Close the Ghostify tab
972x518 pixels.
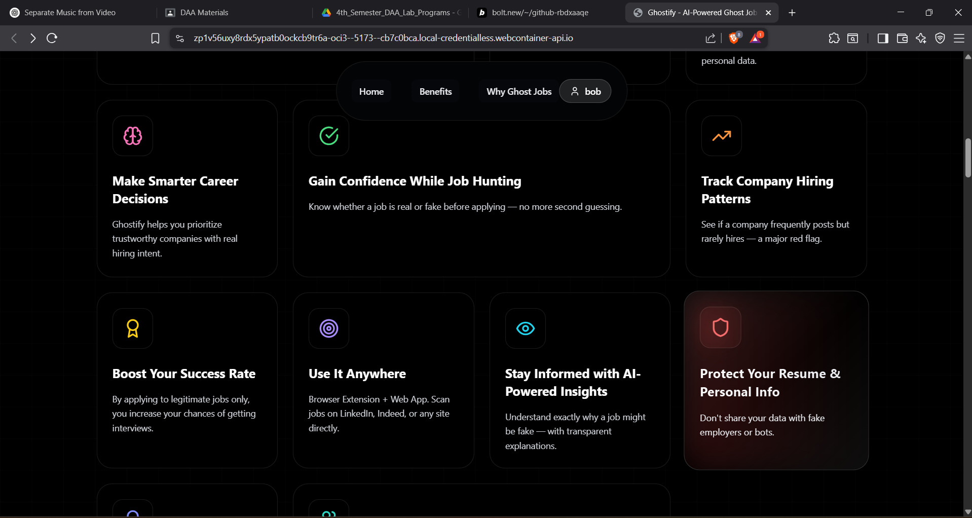coord(768,13)
